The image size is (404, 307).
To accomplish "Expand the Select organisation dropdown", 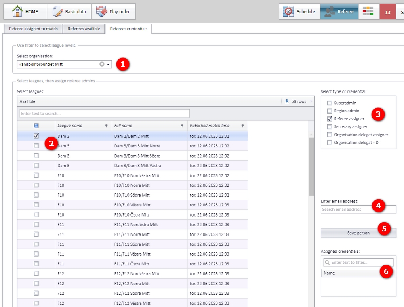I will tap(108, 64).
